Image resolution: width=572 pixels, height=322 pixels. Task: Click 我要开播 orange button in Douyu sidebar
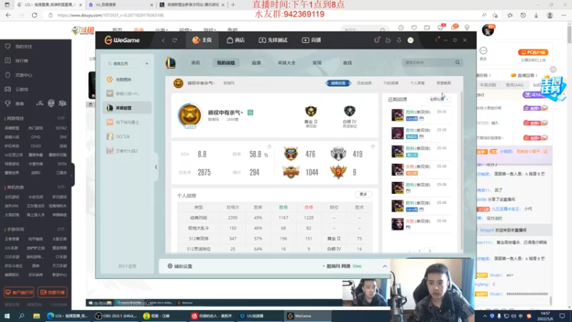pyautogui.click(x=52, y=293)
